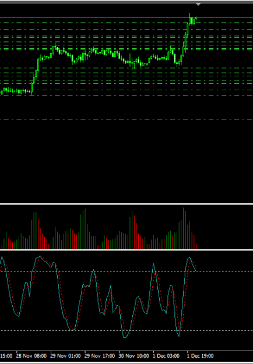The width and height of the screenshot is (253, 364).
Task: Select the lowest isolated green dashed level line
Action: (x=126, y=119)
